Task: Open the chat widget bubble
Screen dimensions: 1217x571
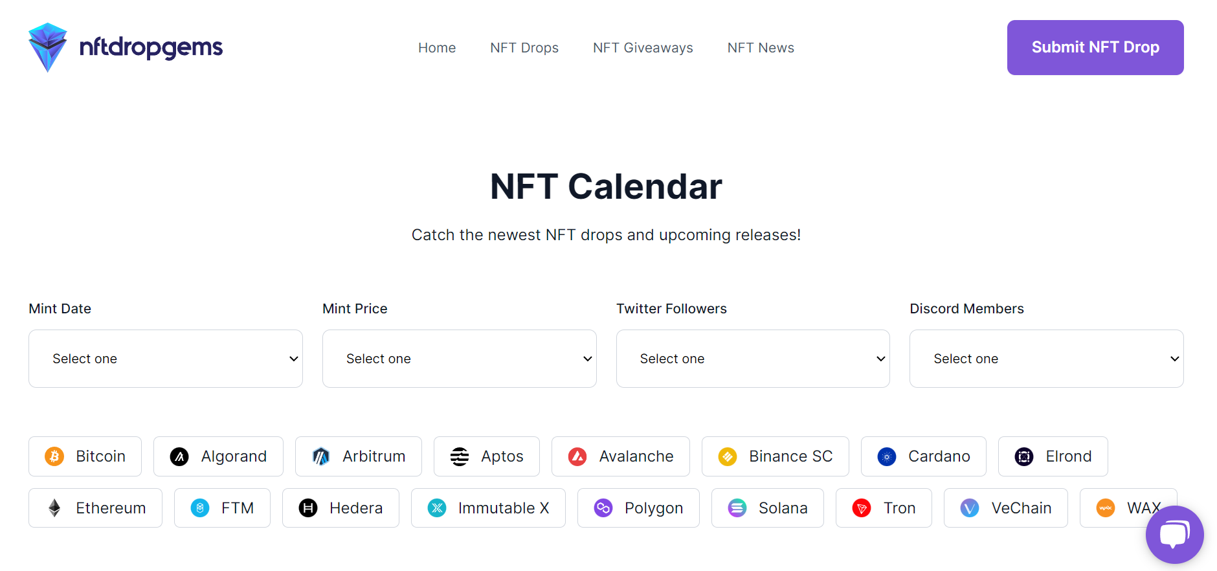Action: [1174, 534]
